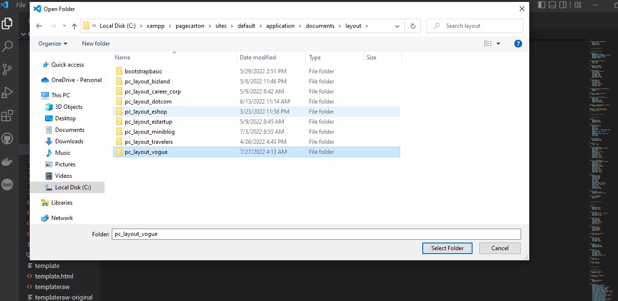Click the Search layout box

[x=475, y=26]
